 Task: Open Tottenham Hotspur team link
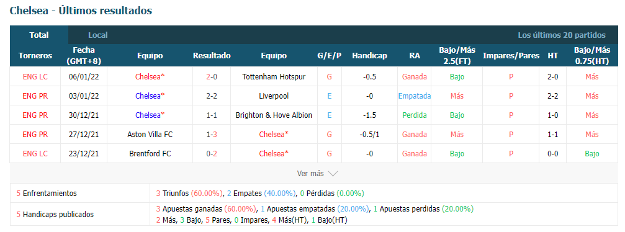(274, 76)
